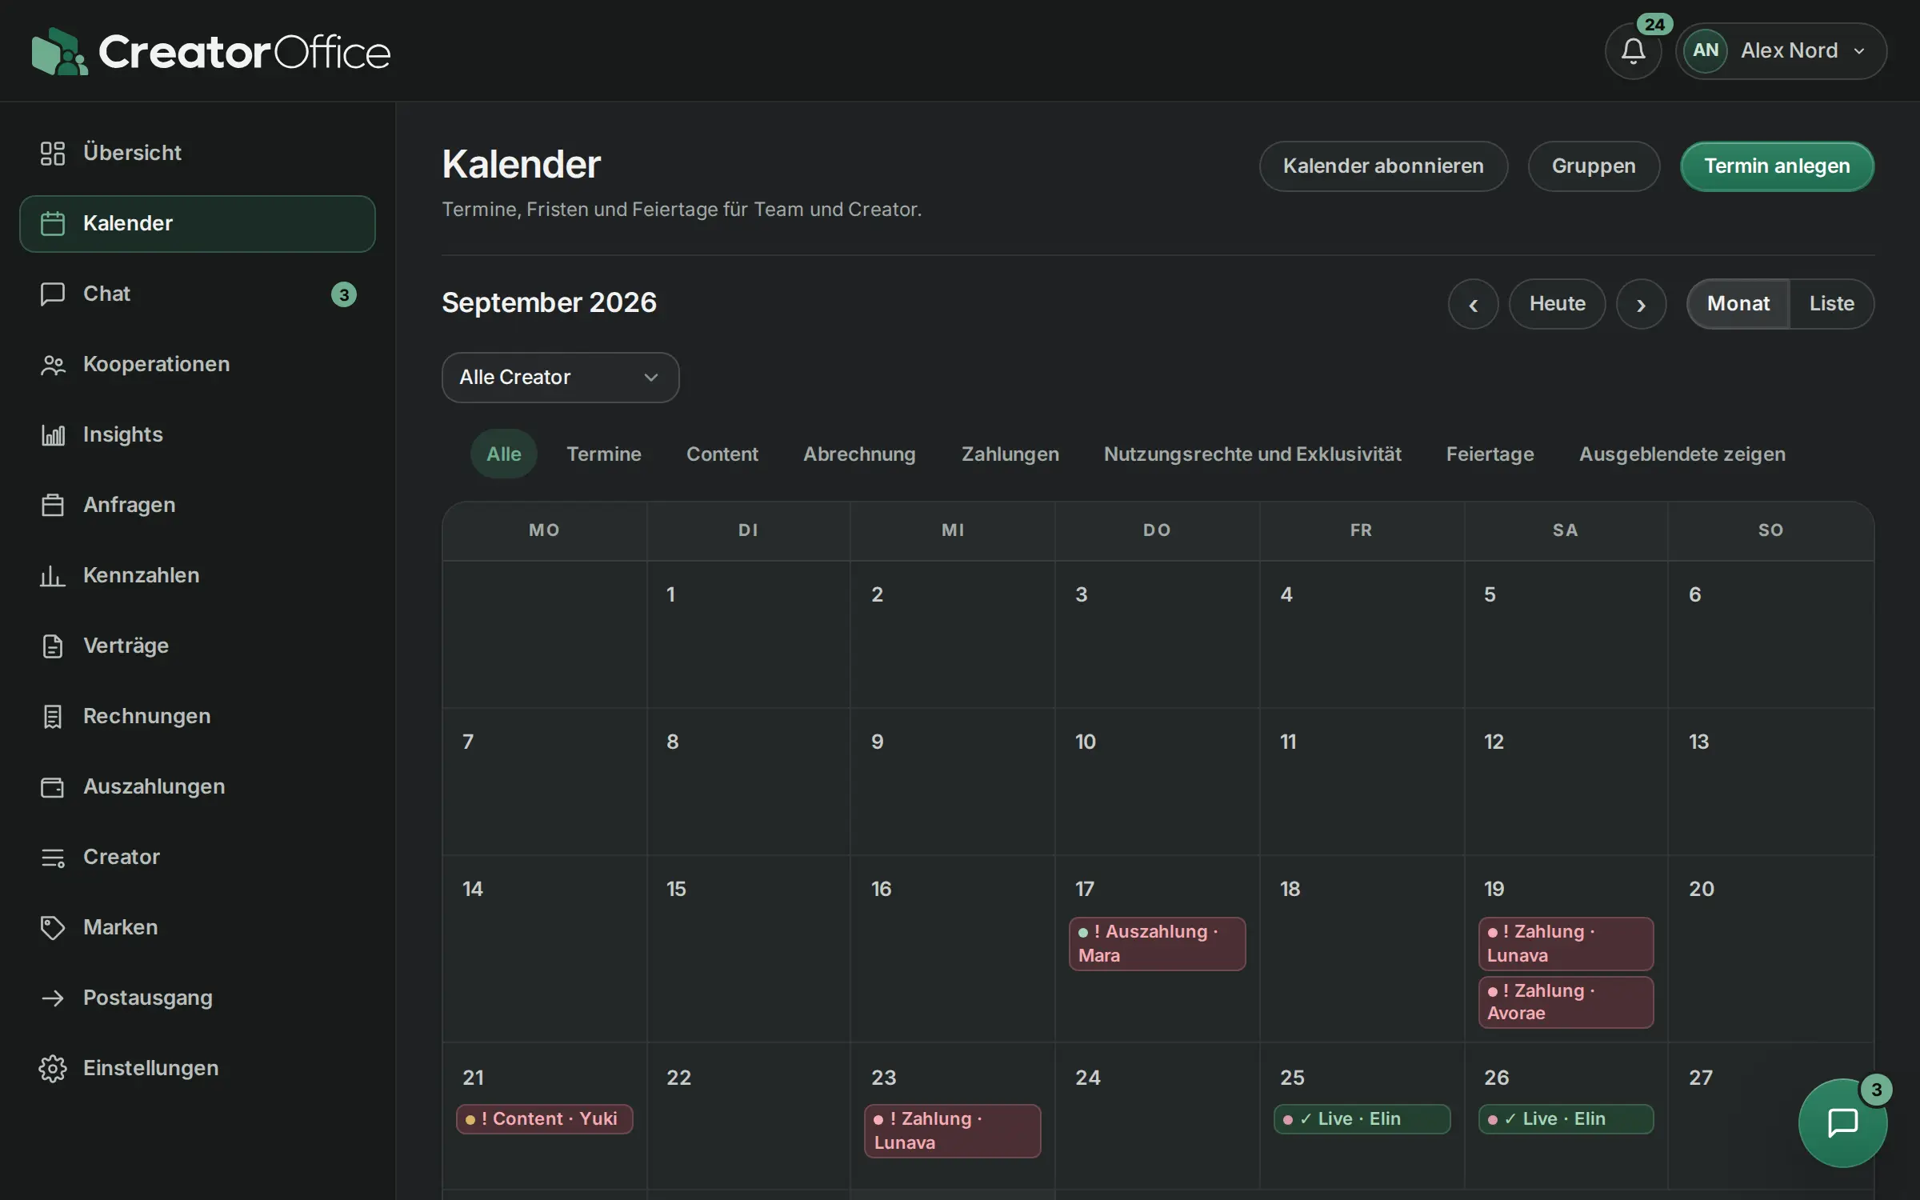Open Zahlung Avorae event on 19th
This screenshot has height=1200, width=1920.
(x=1566, y=1002)
